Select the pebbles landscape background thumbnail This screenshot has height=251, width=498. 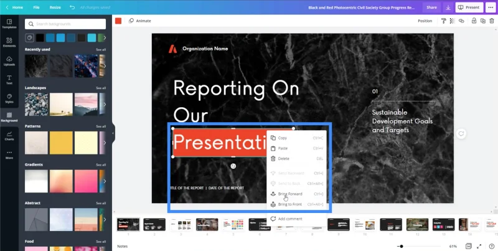click(37, 104)
